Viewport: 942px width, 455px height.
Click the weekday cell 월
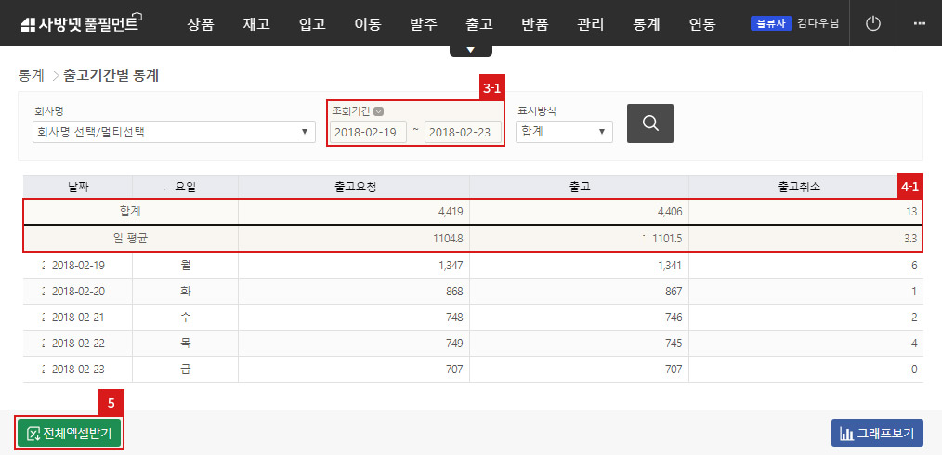[x=186, y=265]
